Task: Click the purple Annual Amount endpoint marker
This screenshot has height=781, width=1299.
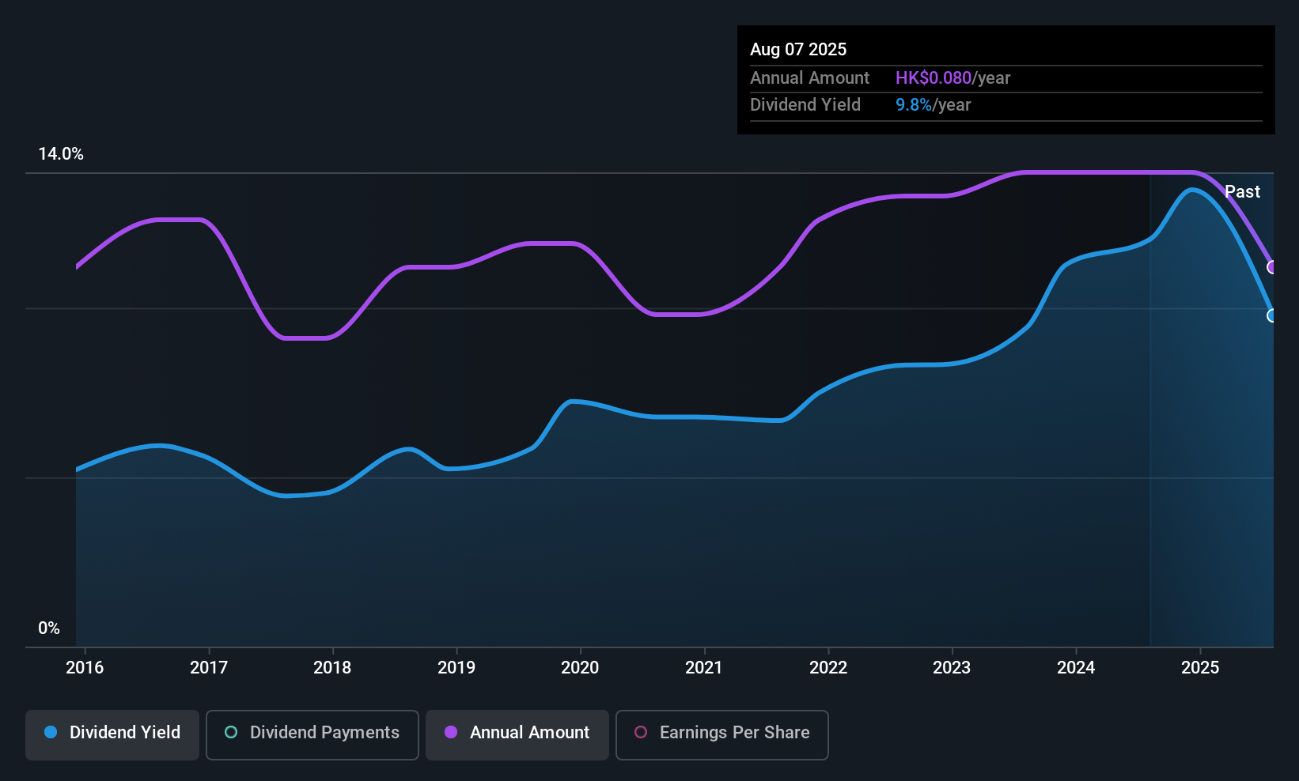Action: [1272, 267]
